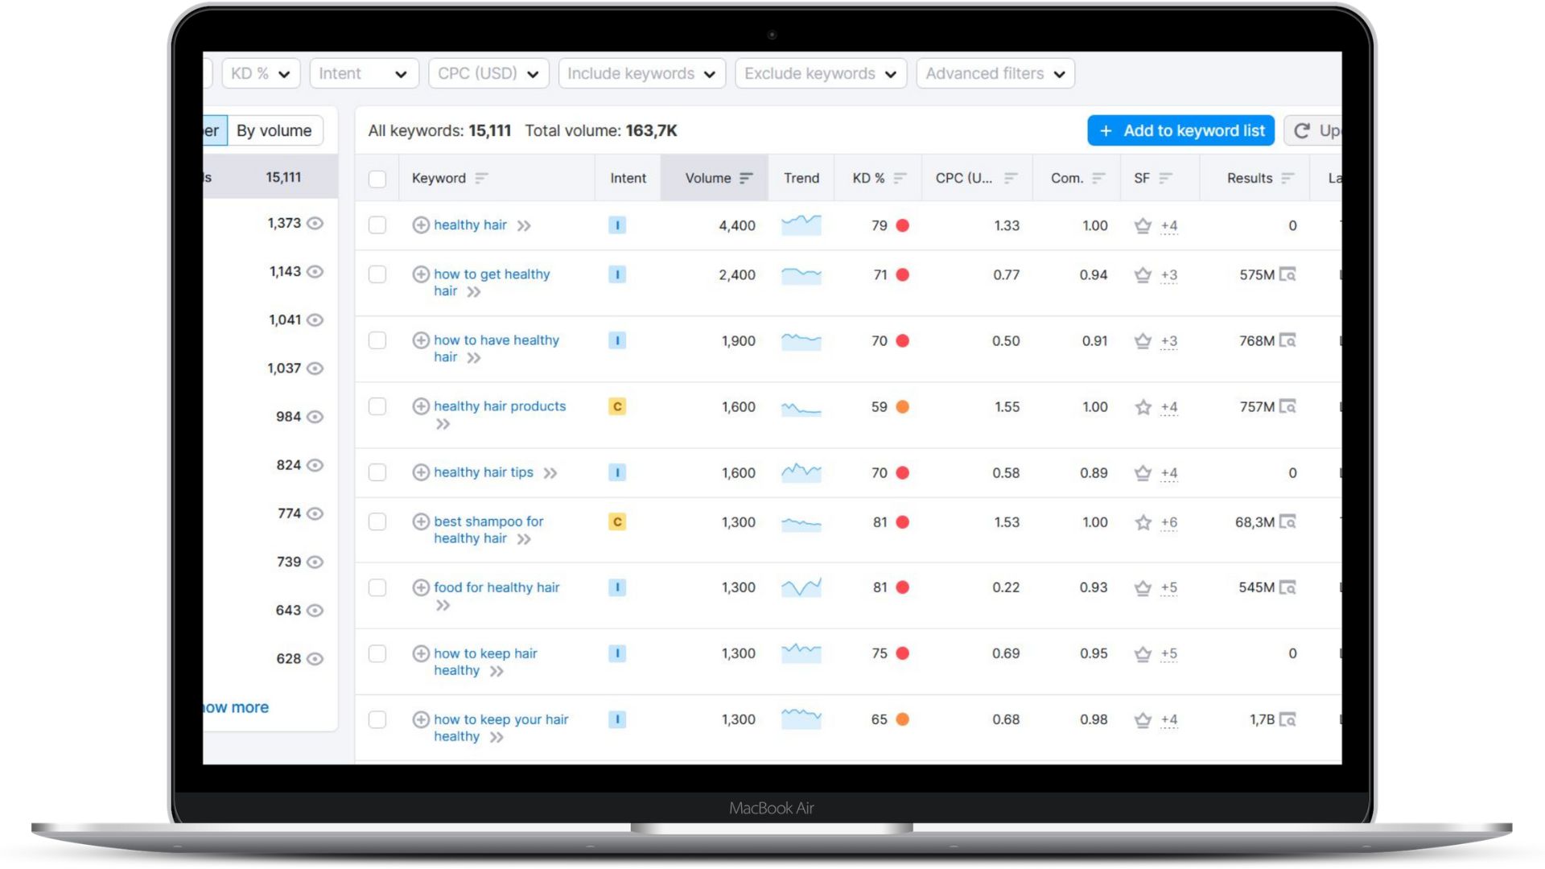Open the Exclude keywords filter menu
Screen dimensions: 1545x869
coord(820,74)
